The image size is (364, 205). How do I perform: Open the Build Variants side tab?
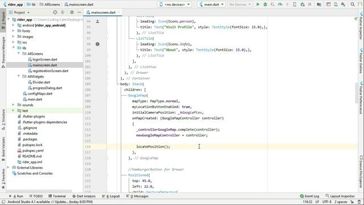3,149
